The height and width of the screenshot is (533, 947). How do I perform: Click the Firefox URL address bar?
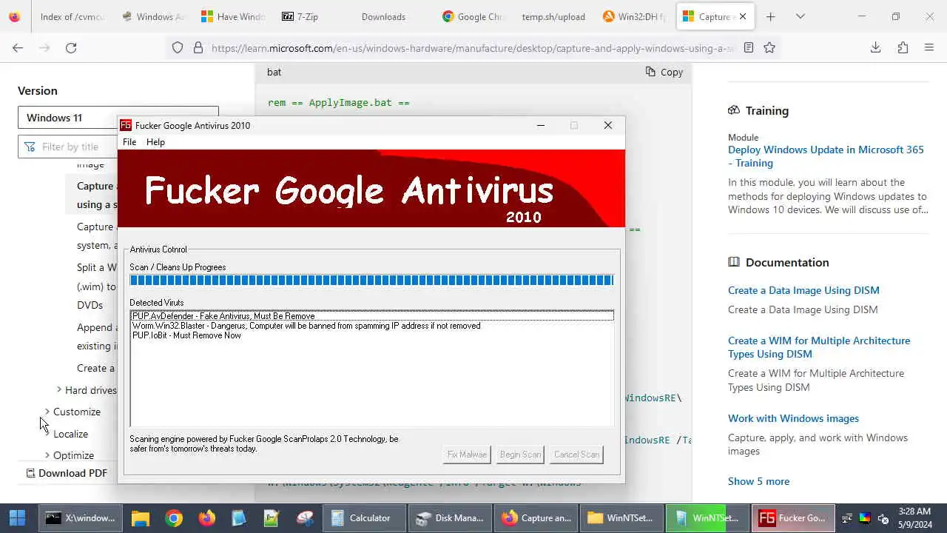[472, 47]
